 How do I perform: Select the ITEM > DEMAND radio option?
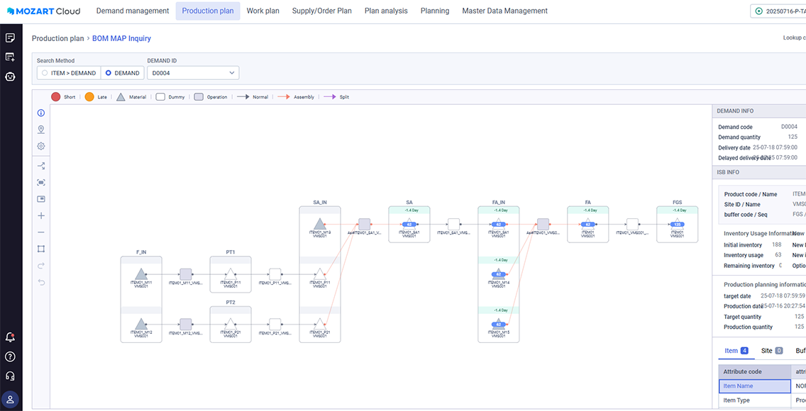point(69,73)
